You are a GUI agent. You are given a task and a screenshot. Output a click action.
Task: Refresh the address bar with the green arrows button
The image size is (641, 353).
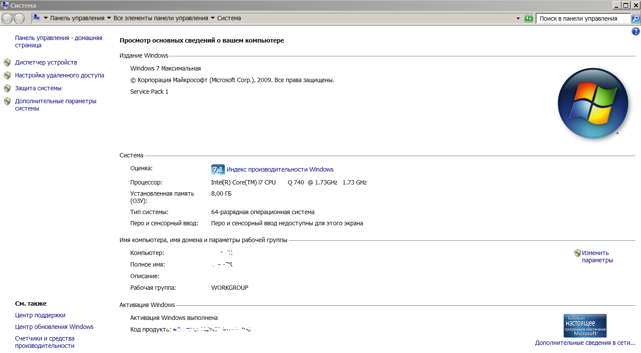[529, 18]
